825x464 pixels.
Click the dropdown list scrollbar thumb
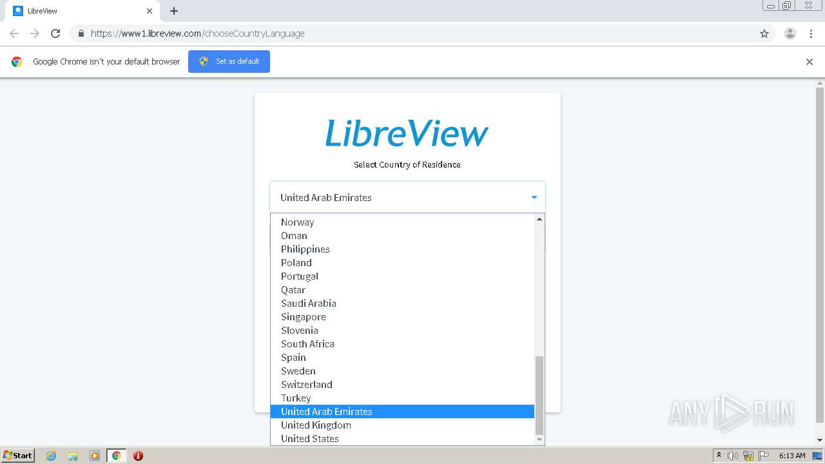click(x=539, y=395)
